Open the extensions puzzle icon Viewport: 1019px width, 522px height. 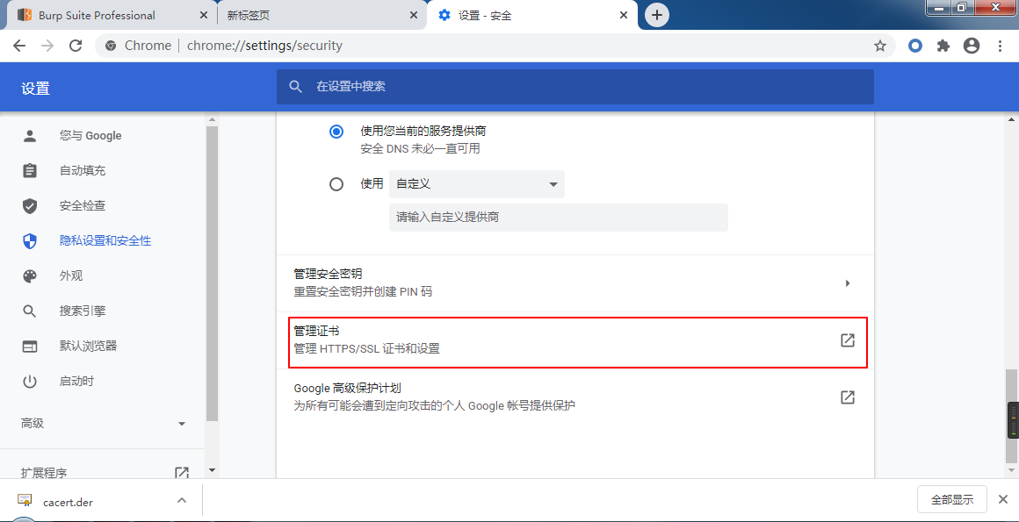pos(943,46)
